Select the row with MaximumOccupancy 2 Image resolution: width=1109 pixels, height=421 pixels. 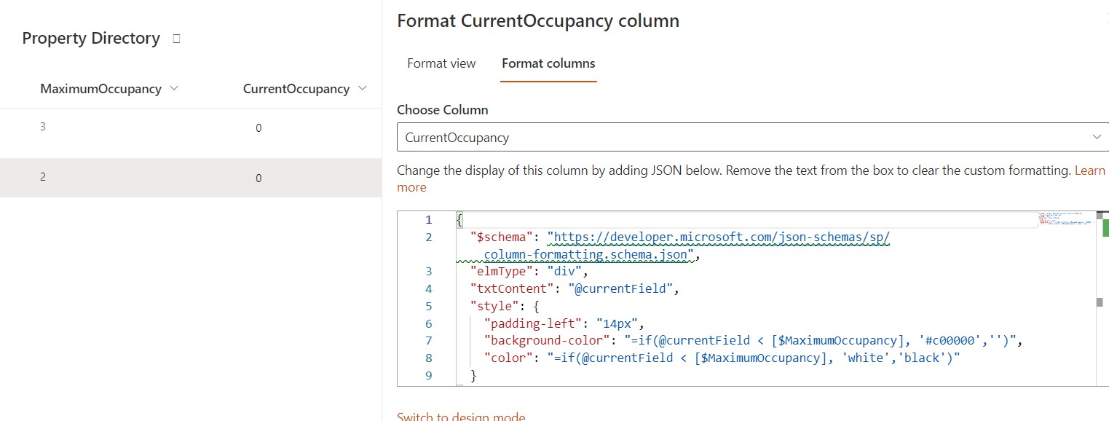coord(189,178)
